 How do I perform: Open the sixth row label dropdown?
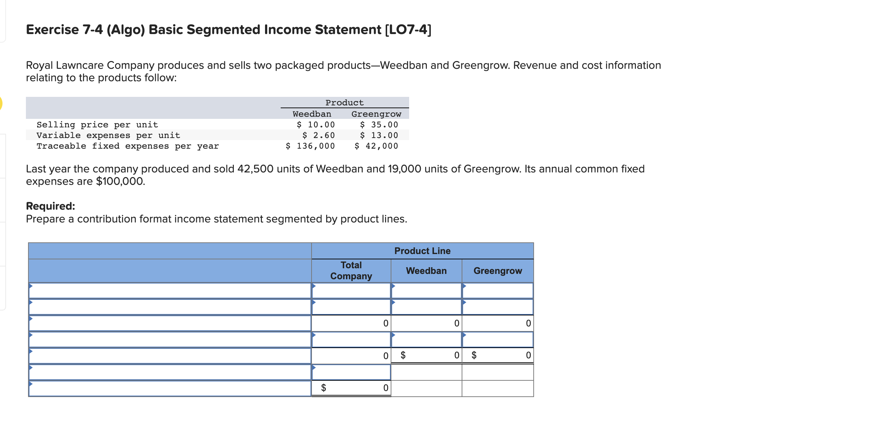[170, 372]
